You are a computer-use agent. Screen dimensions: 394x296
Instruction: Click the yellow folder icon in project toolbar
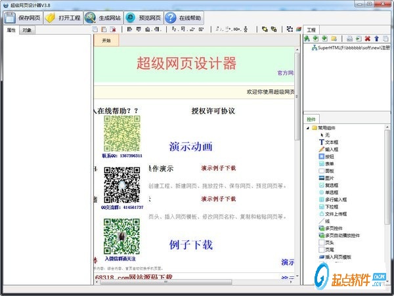(334, 39)
